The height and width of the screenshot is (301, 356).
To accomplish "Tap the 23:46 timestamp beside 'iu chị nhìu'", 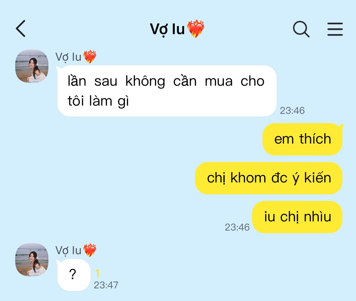I will [x=237, y=227].
